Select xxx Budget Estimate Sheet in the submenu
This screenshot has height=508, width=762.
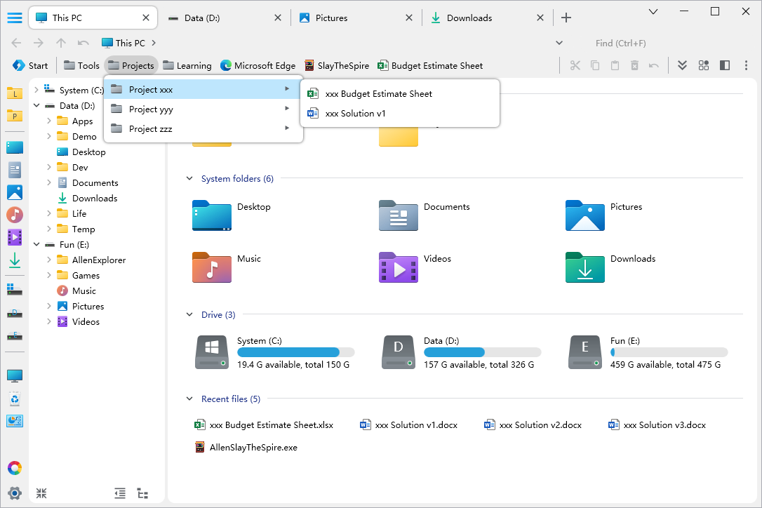378,93
